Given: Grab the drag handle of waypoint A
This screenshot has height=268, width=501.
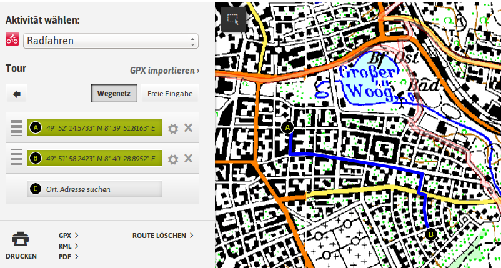Looking at the screenshot, I should (x=17, y=127).
